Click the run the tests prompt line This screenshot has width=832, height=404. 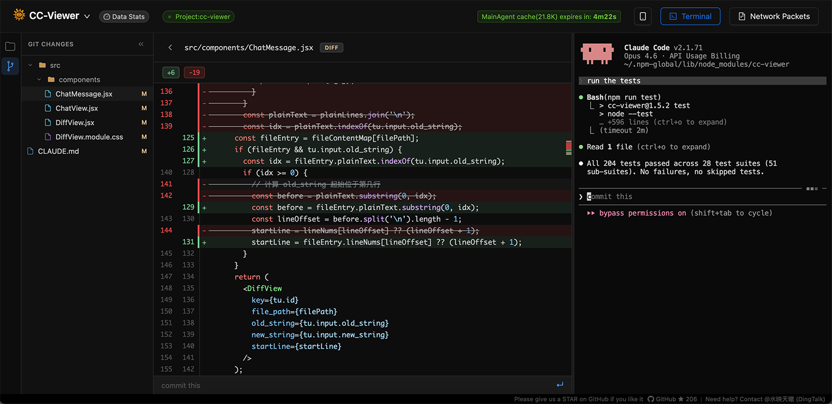[703, 81]
